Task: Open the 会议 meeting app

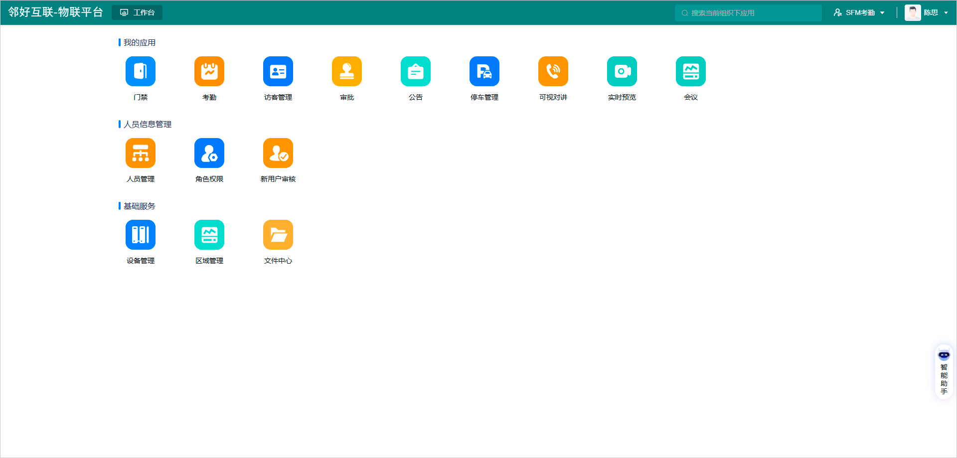Action: 690,71
